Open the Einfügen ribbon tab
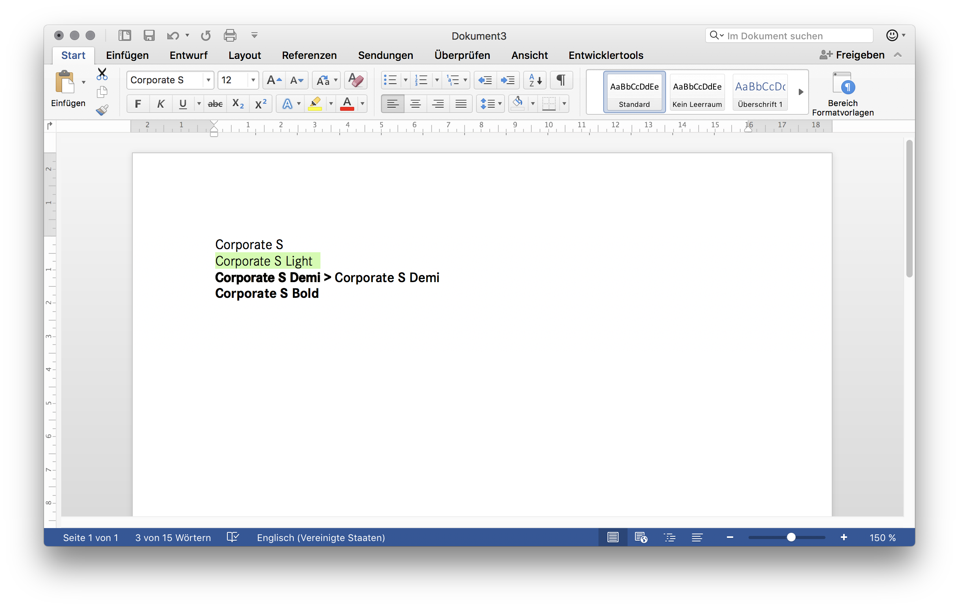 tap(127, 55)
